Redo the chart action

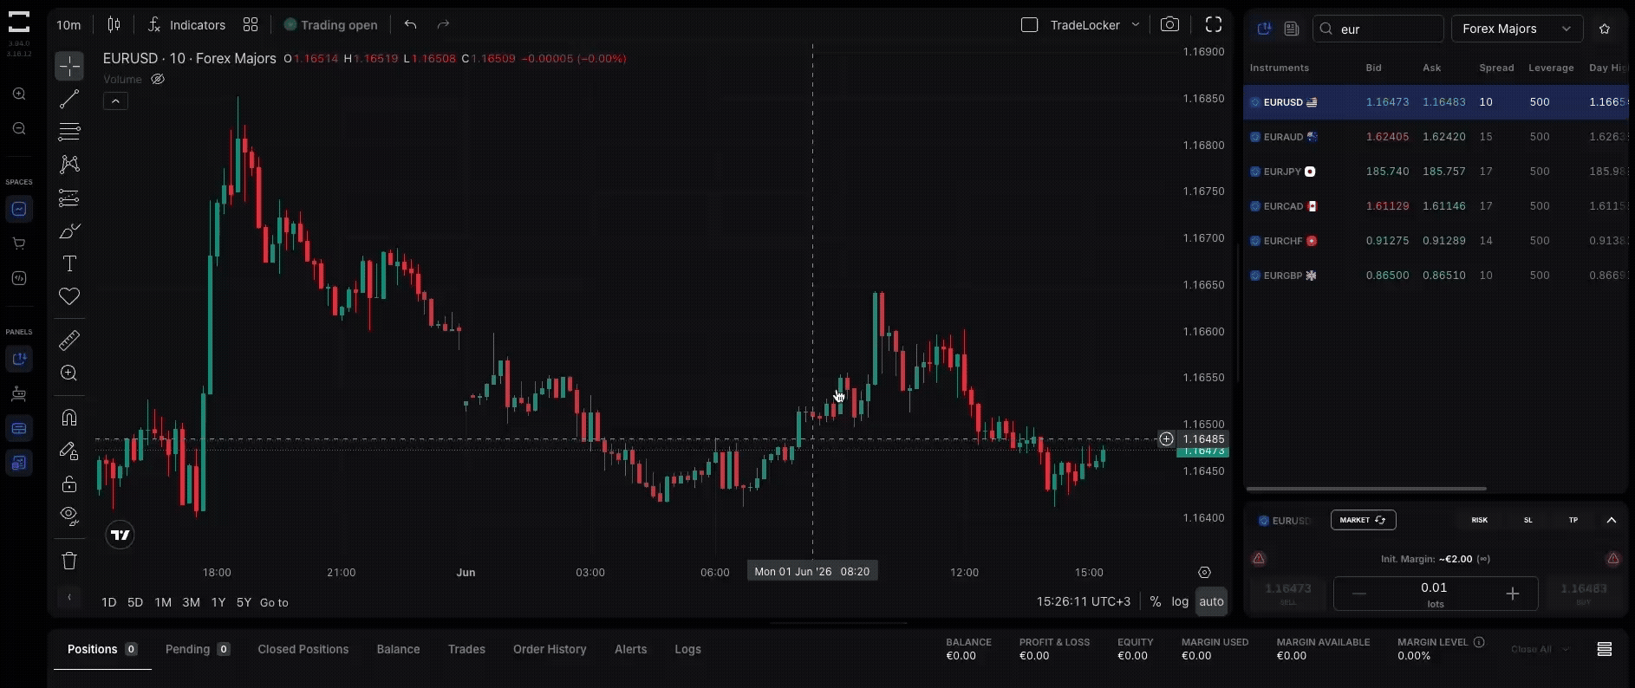point(443,24)
